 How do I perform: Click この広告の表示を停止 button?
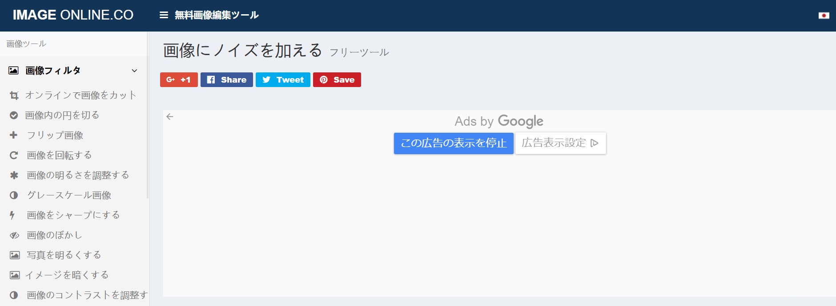[453, 143]
